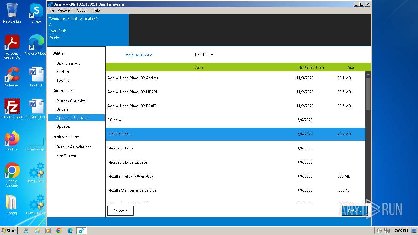Launch Chrome from the taskbar
The image size is (418, 235).
[x=59, y=231]
